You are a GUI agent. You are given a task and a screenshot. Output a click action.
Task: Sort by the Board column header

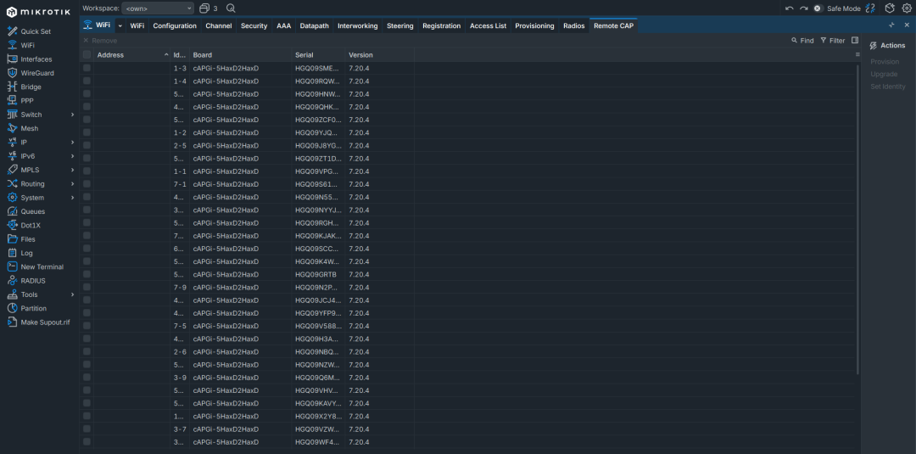coord(241,55)
